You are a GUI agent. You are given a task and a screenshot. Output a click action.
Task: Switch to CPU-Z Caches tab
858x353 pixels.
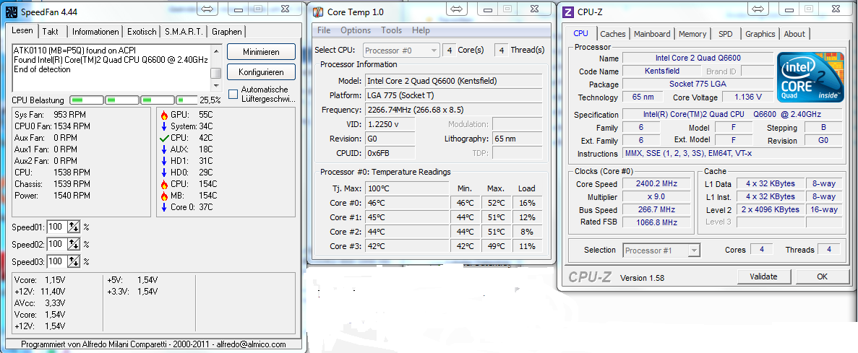(x=613, y=34)
